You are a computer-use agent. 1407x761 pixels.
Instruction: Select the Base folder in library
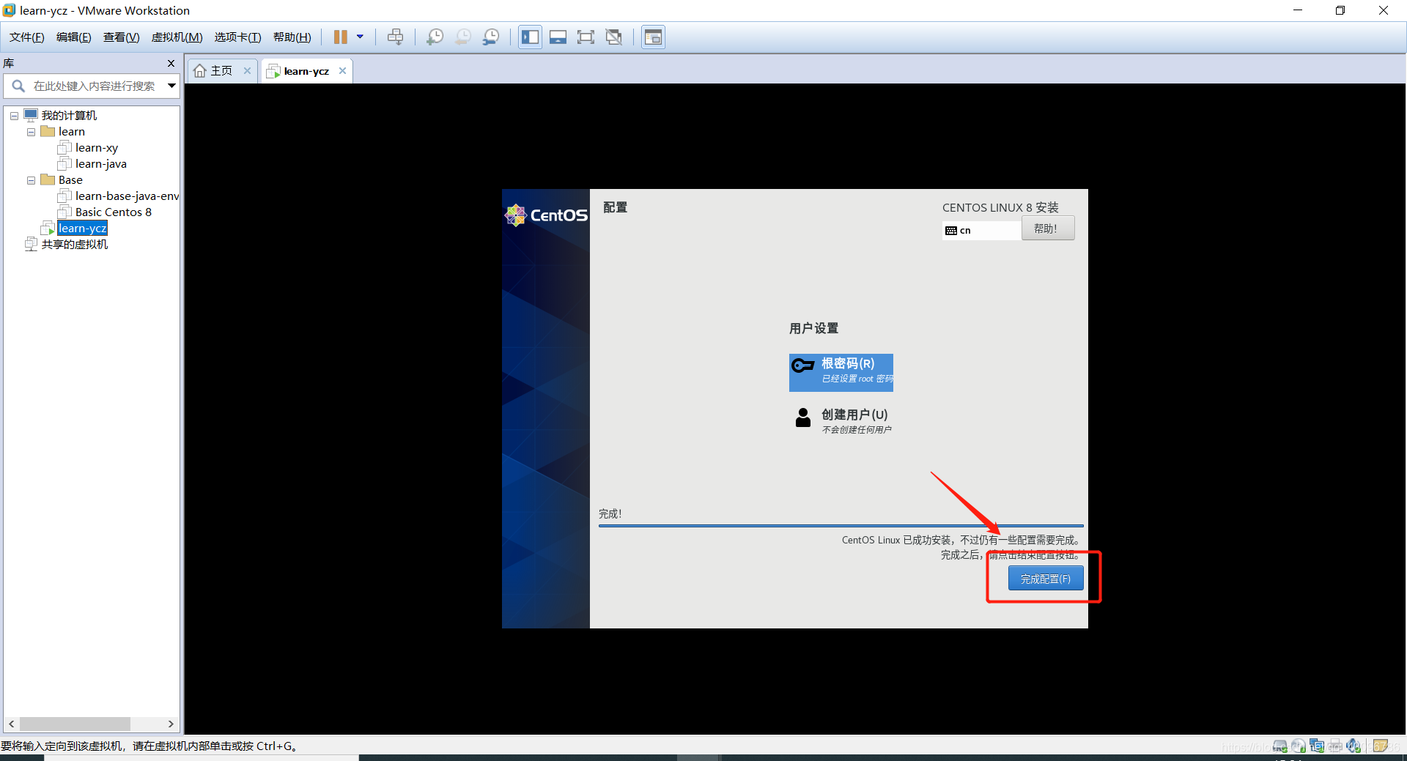70,180
